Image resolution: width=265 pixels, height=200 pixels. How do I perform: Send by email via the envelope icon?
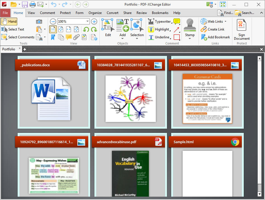(x=40, y=4)
